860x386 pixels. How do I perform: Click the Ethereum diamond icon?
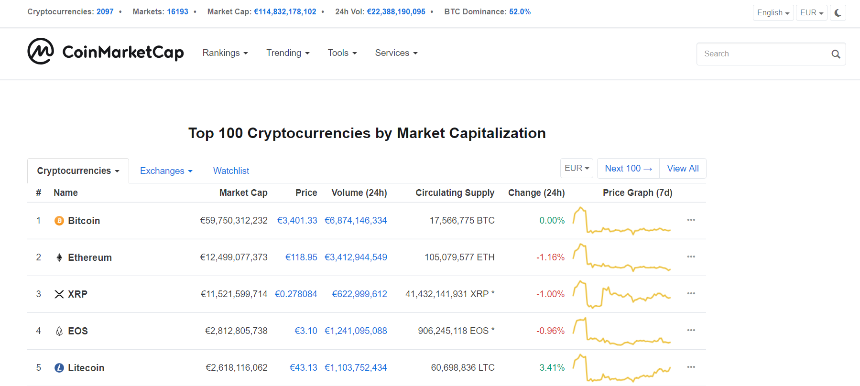[x=59, y=257]
